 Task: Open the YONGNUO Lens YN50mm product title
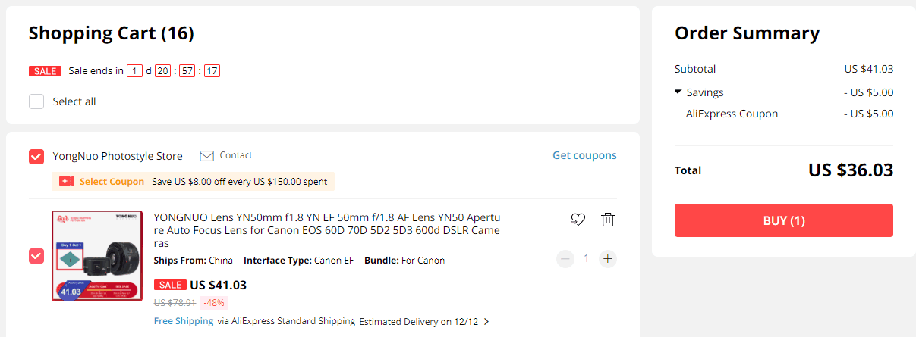click(326, 230)
